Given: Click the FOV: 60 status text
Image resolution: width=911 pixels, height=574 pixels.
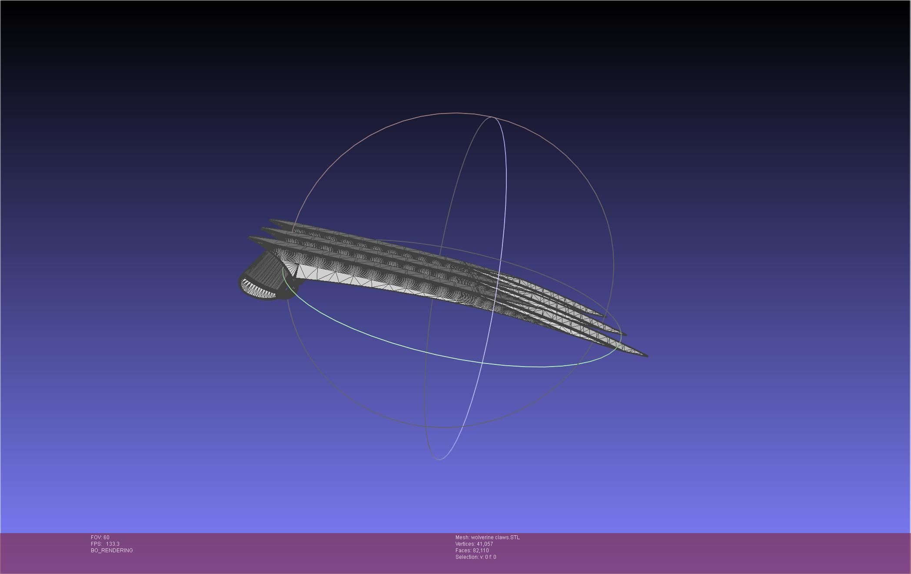Looking at the screenshot, I should point(100,537).
